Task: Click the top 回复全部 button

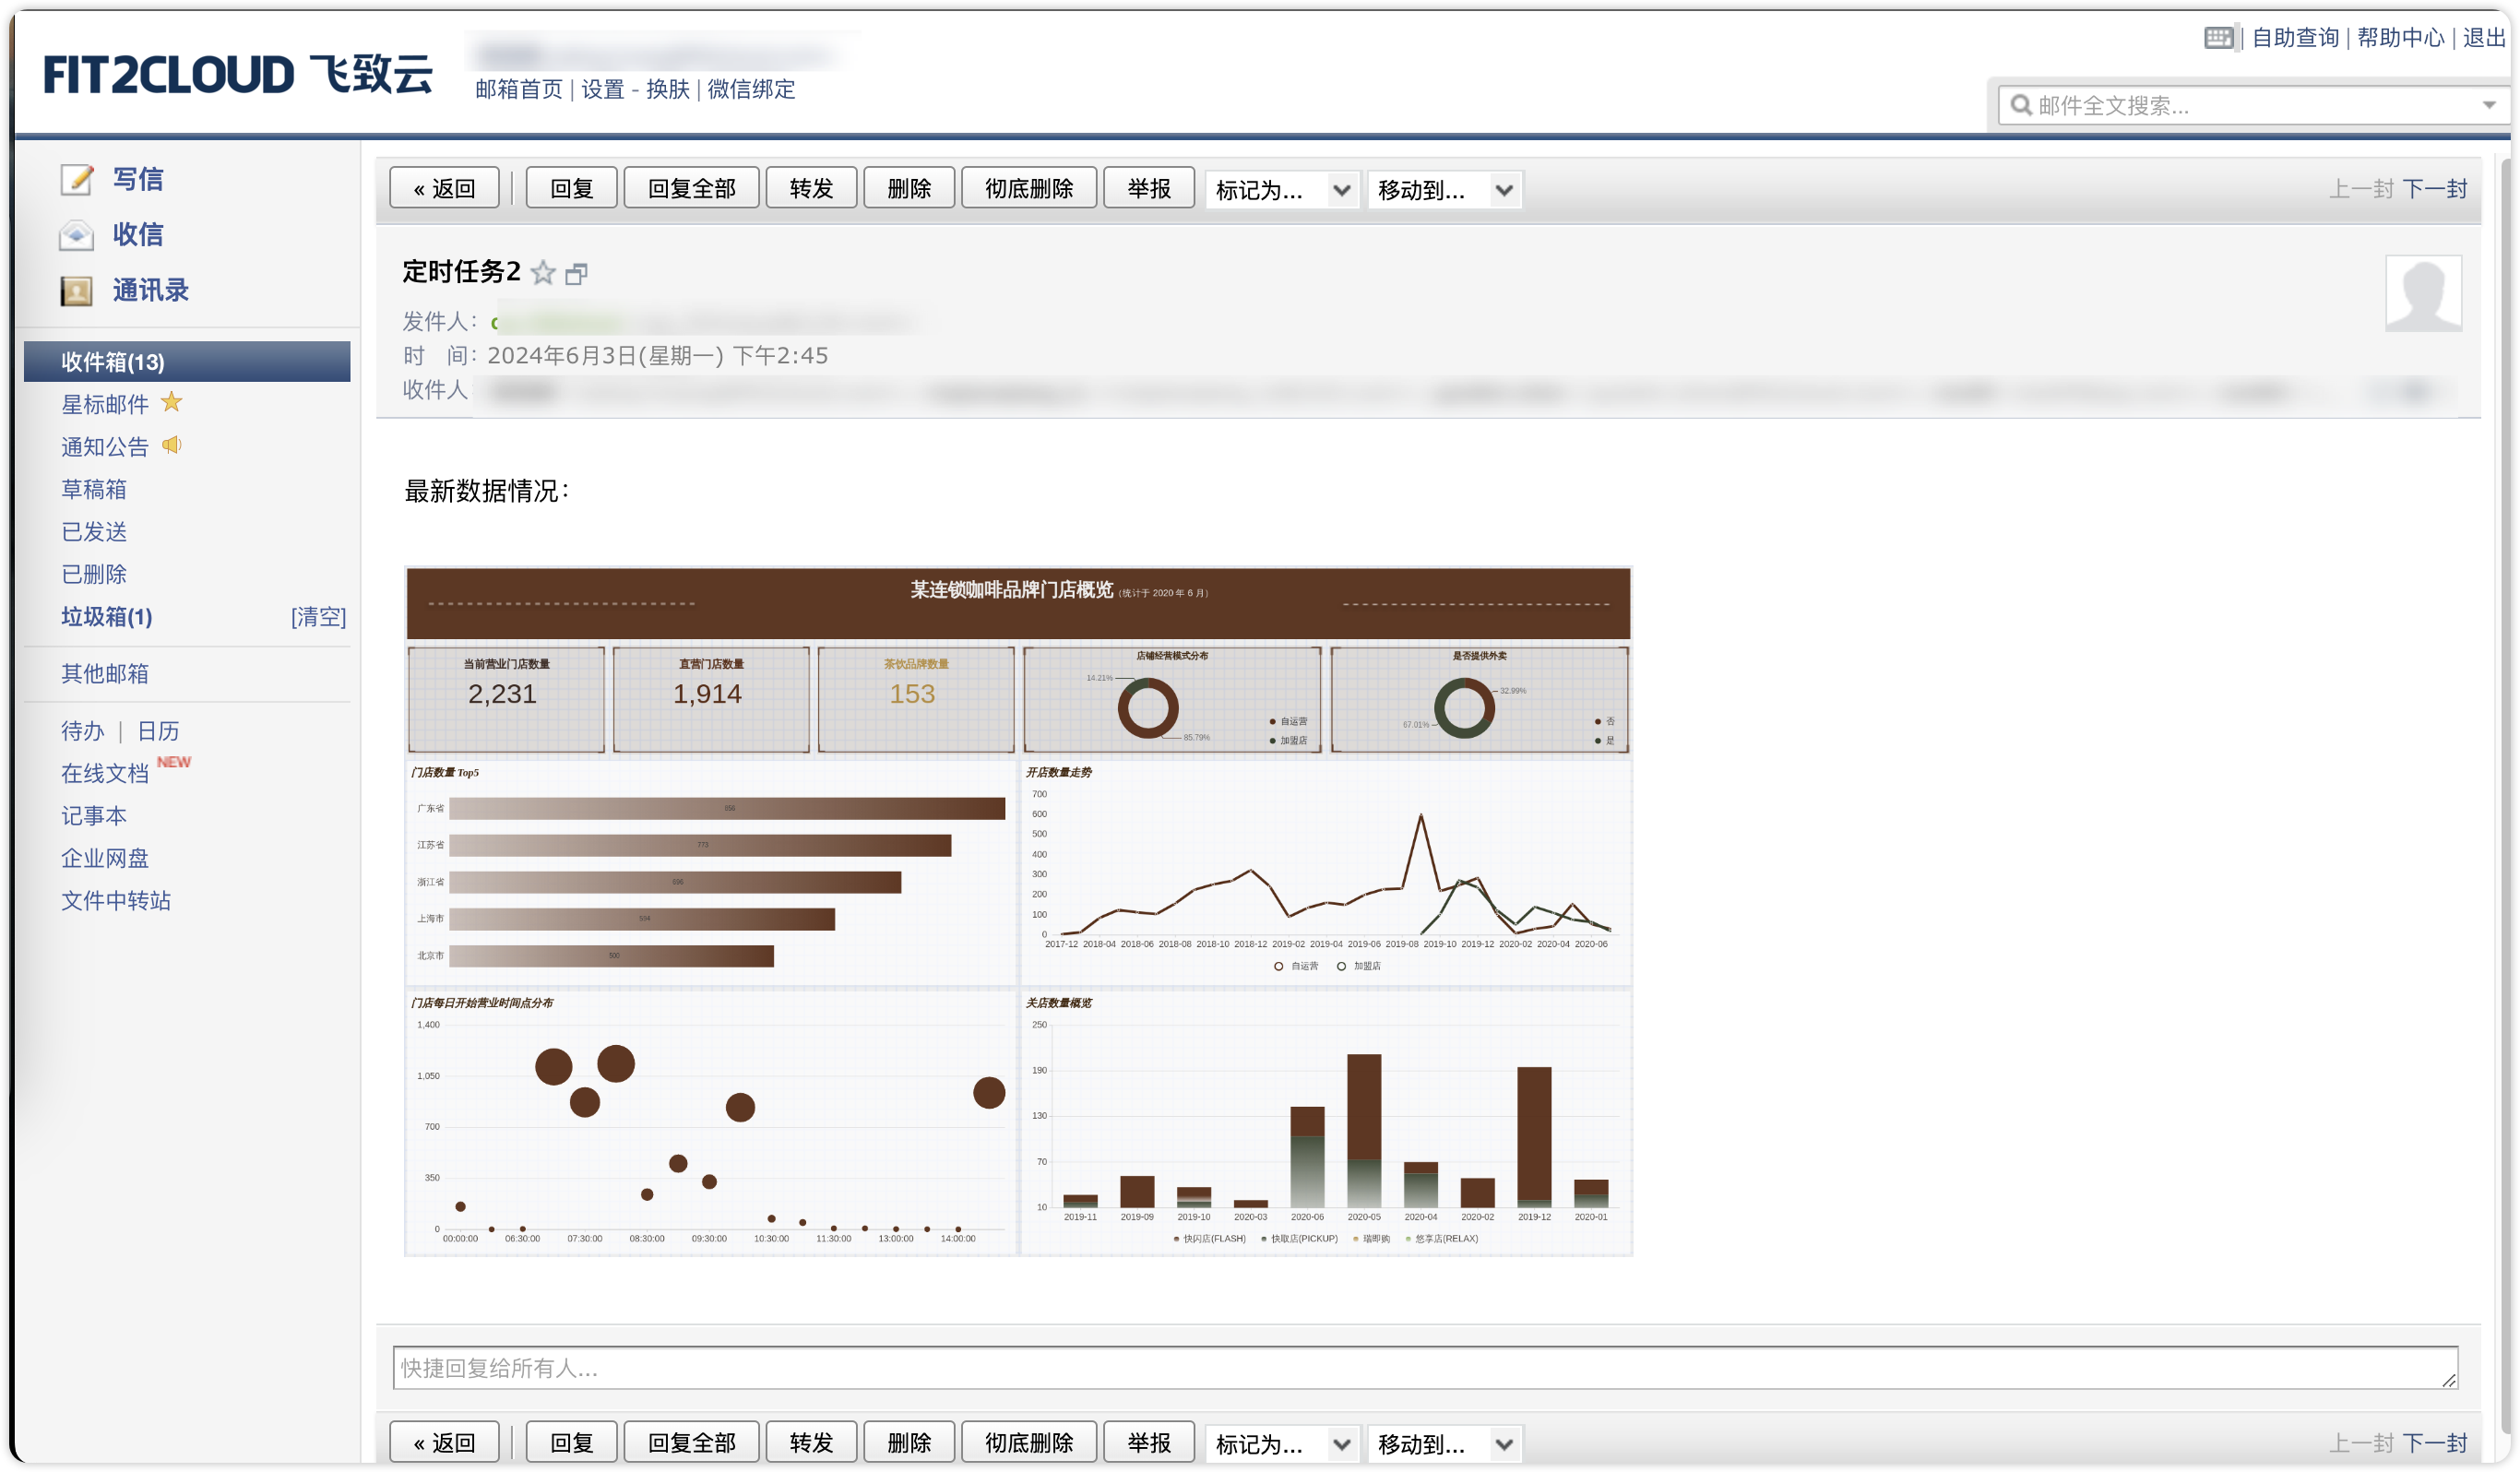Action: click(x=691, y=188)
